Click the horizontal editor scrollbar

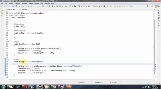tap(81, 80)
